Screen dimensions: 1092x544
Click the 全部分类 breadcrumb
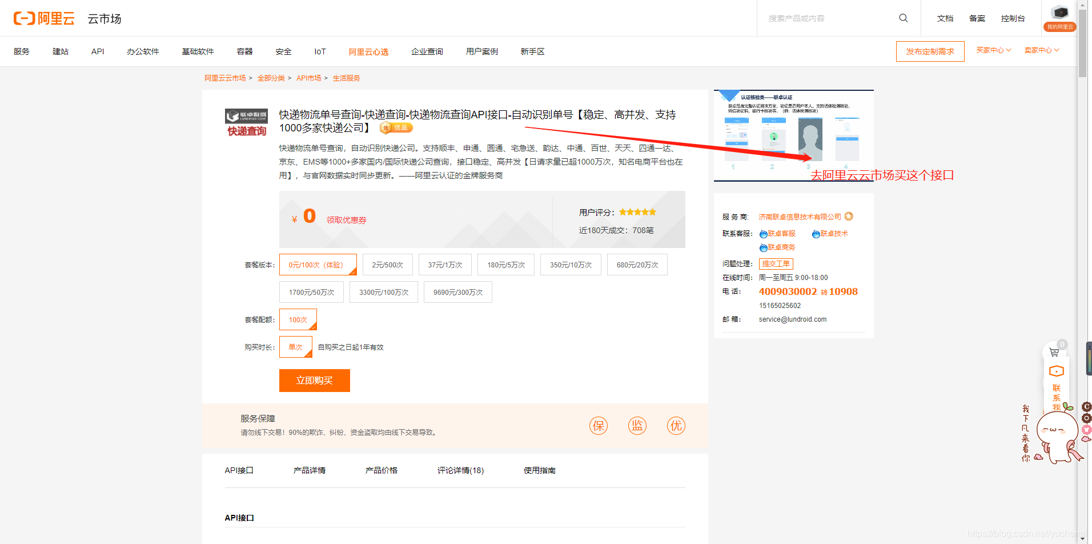271,78
